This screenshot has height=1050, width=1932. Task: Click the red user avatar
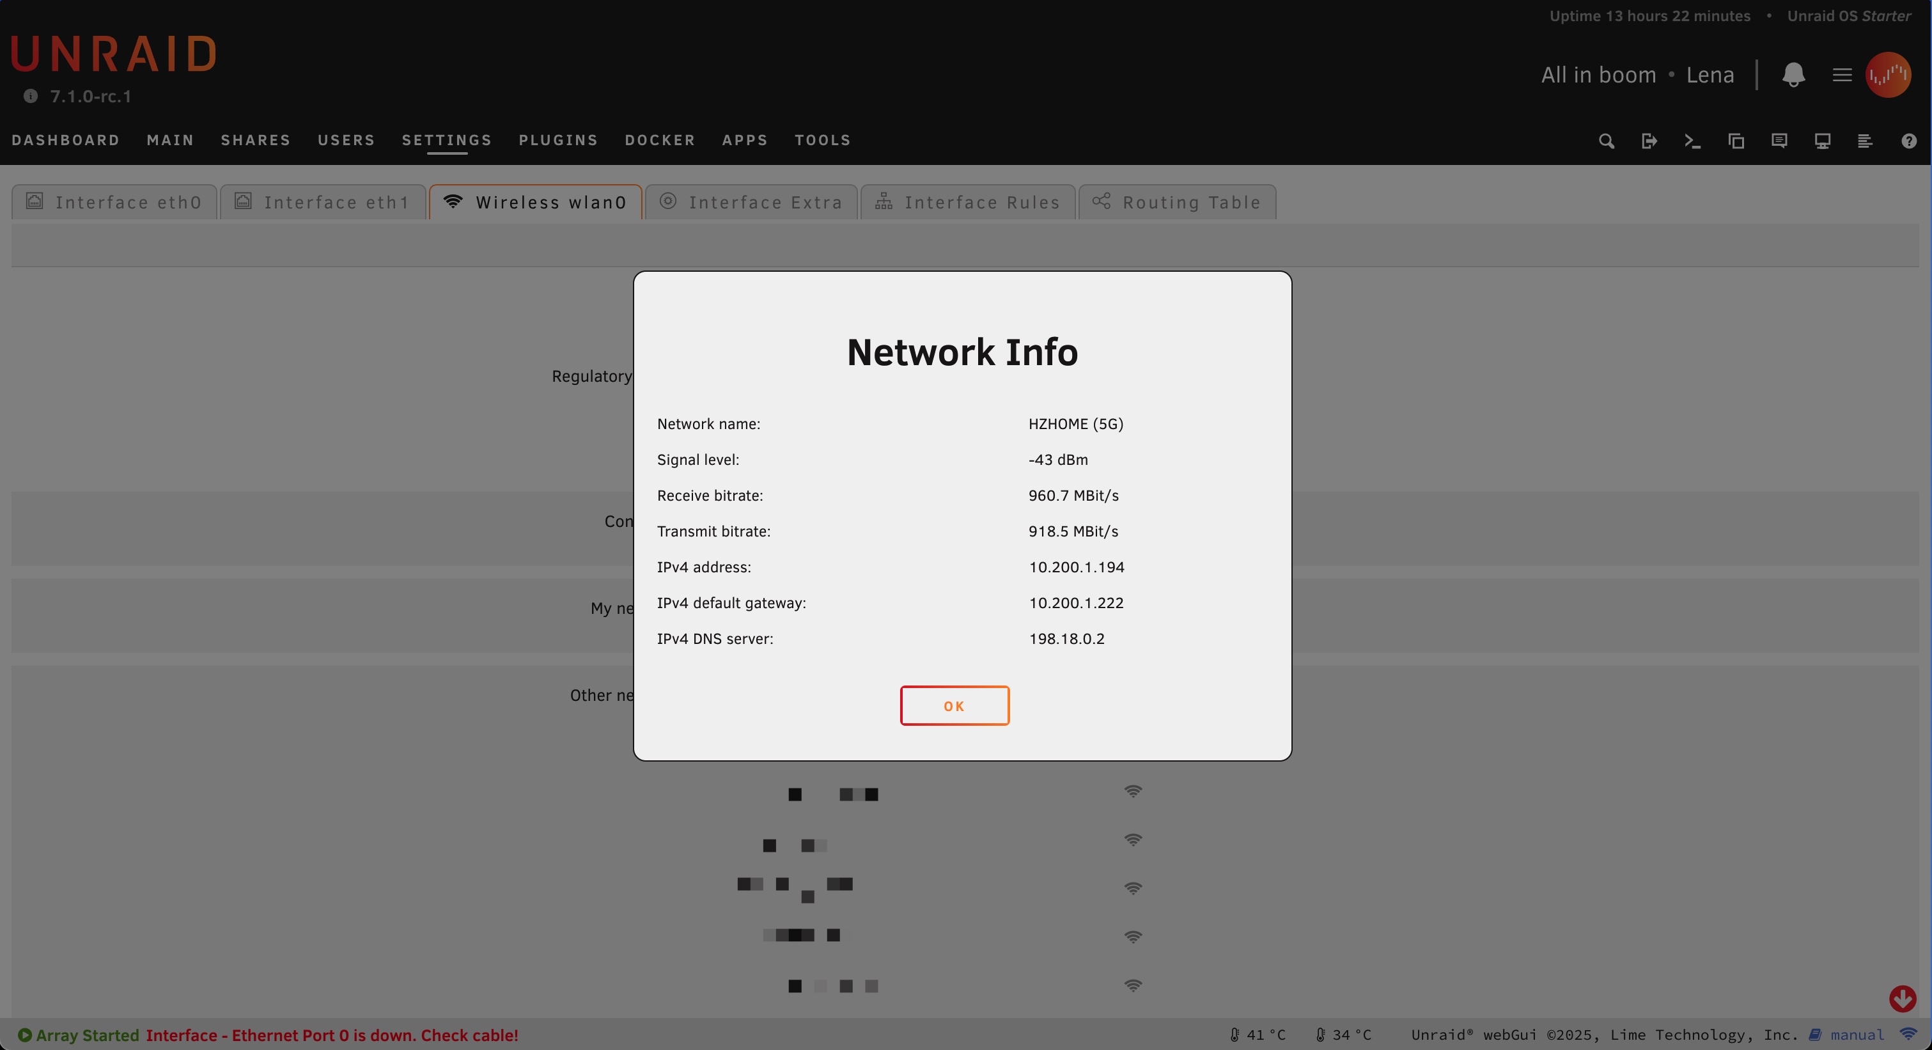pyautogui.click(x=1888, y=74)
